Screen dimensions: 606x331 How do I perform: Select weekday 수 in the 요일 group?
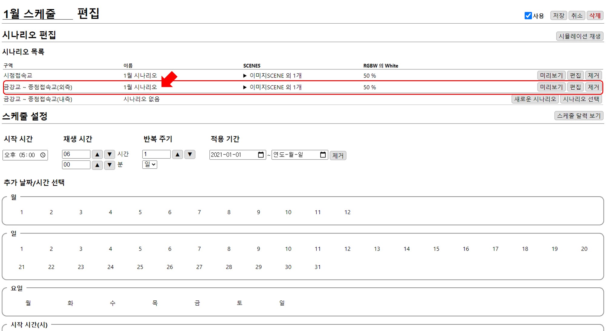[113, 303]
